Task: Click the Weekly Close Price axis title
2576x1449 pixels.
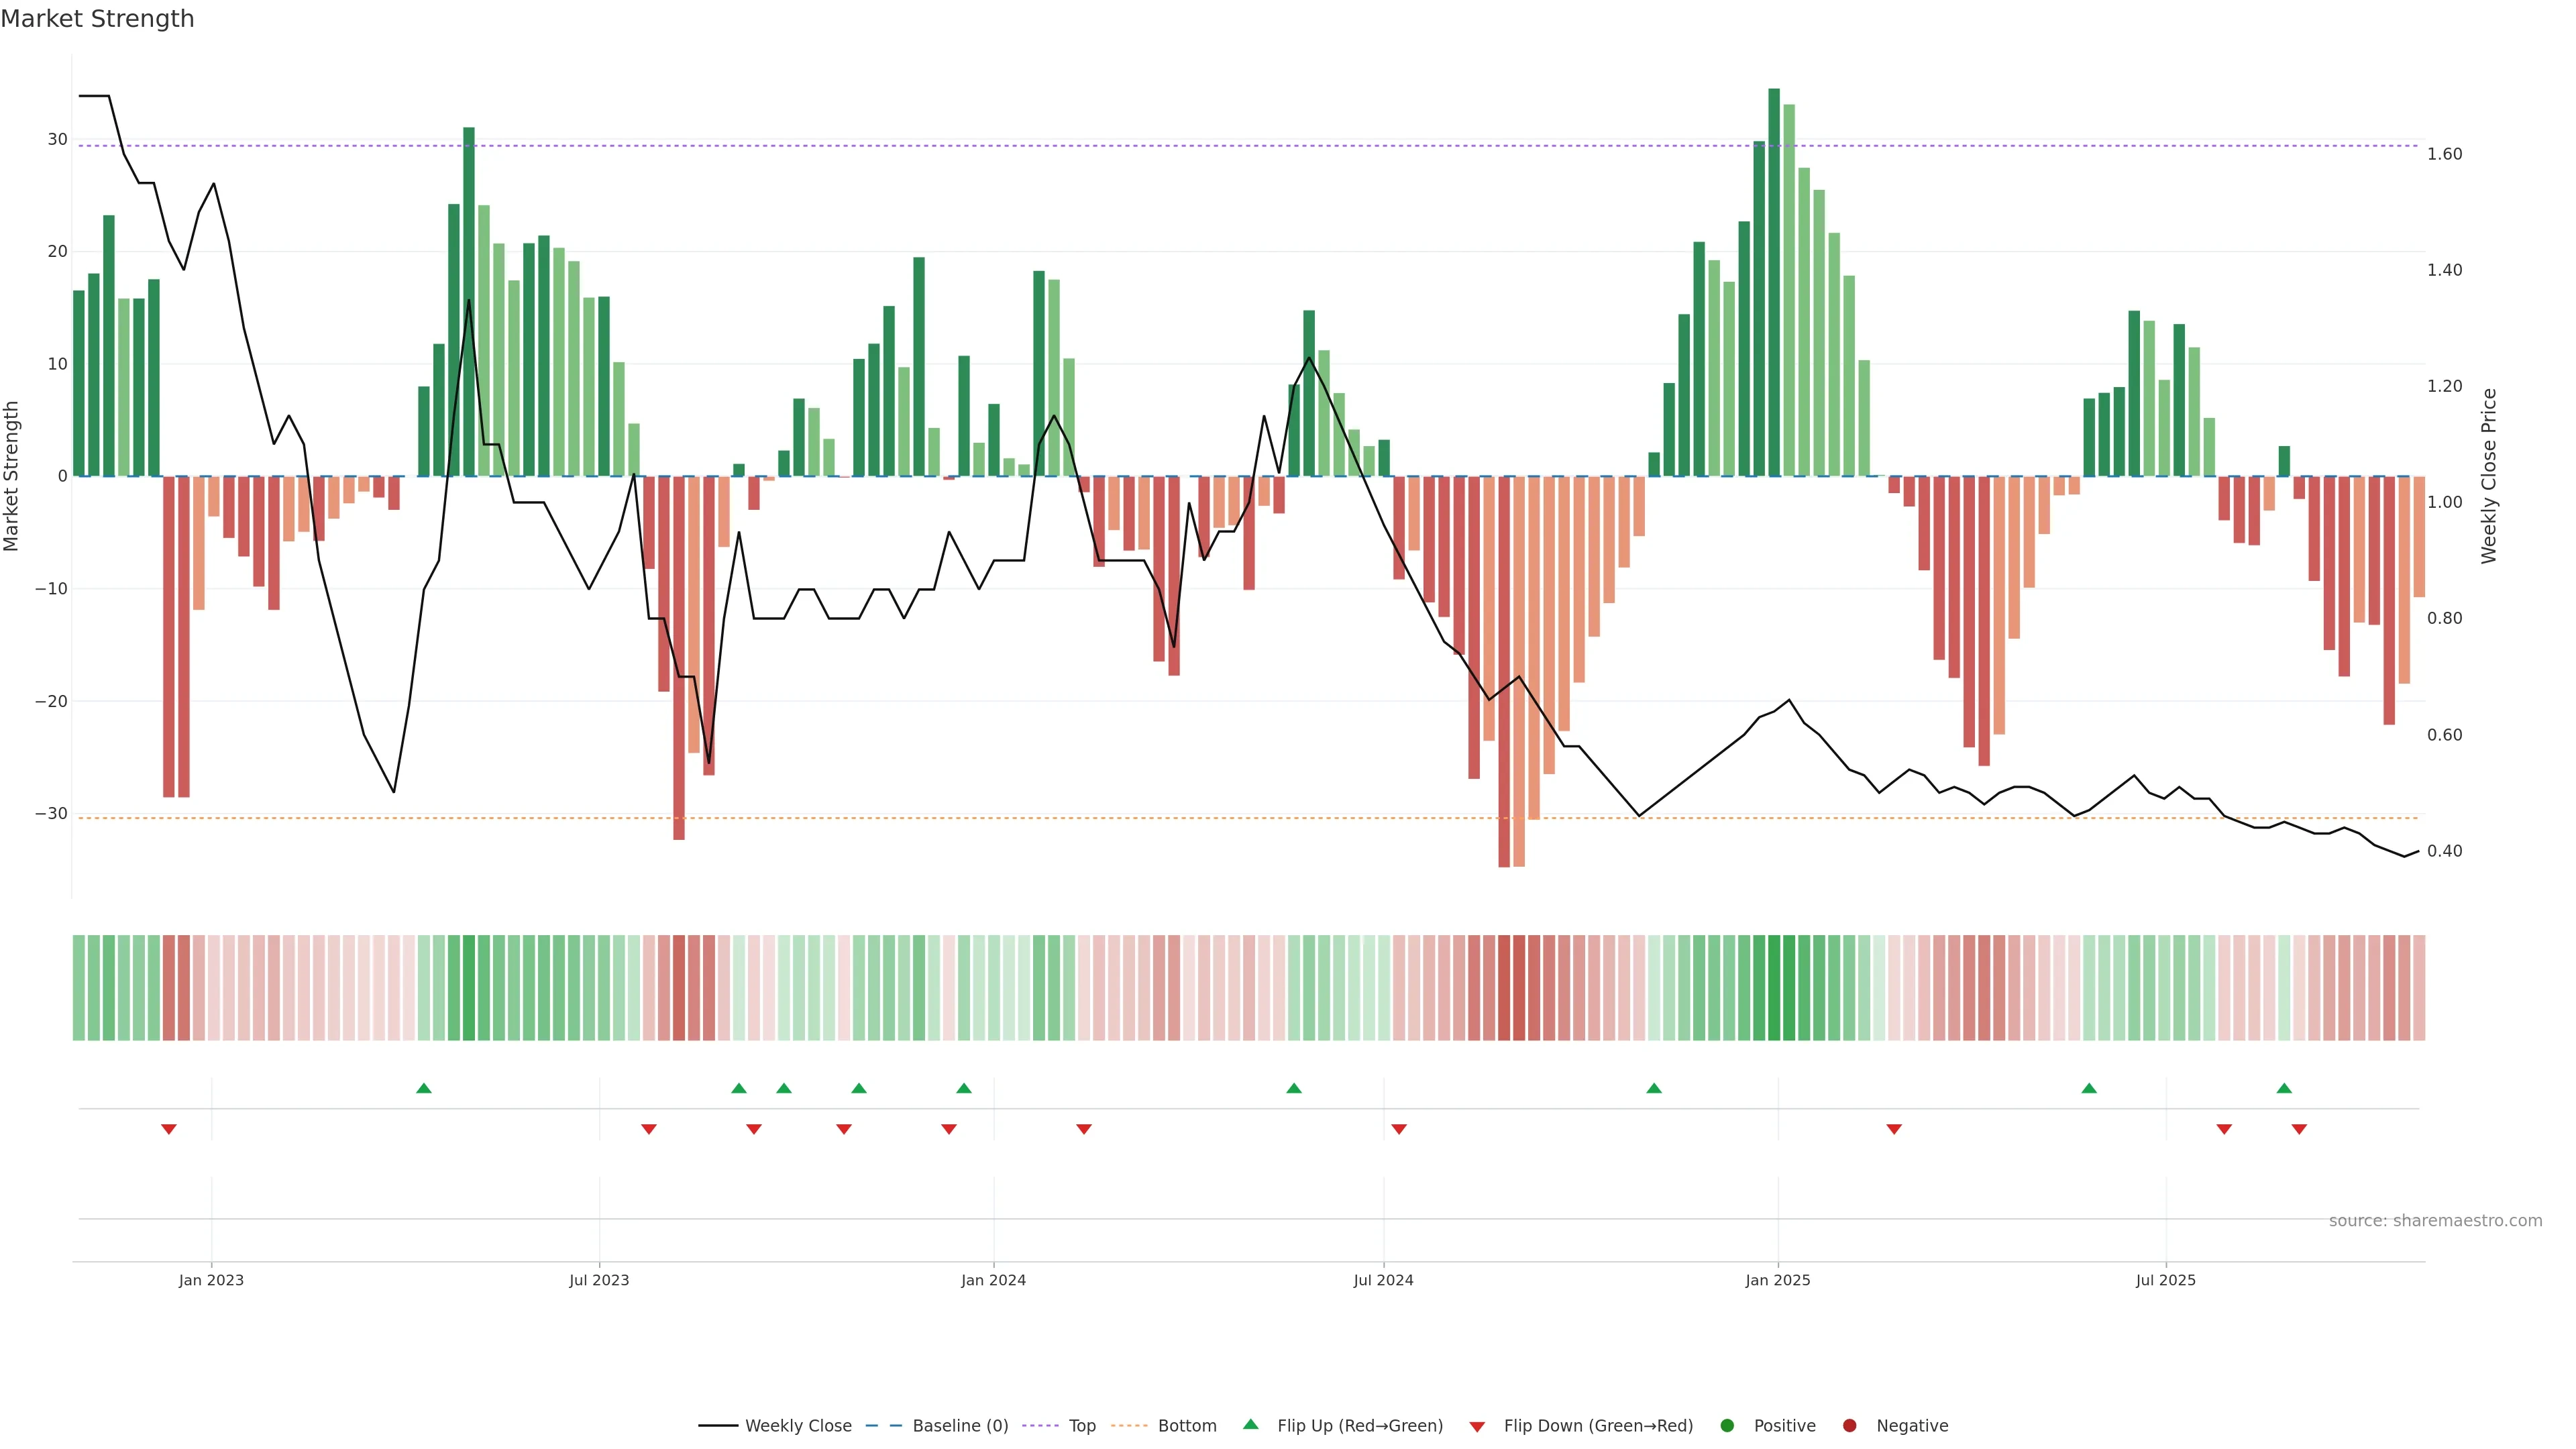Action: coord(2489,476)
